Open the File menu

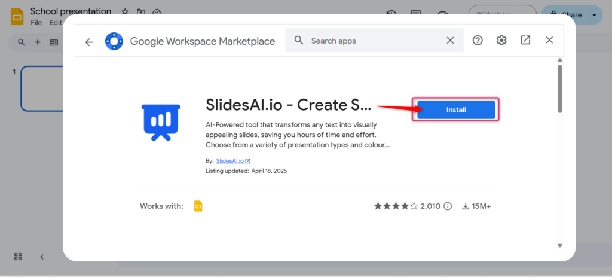36,23
